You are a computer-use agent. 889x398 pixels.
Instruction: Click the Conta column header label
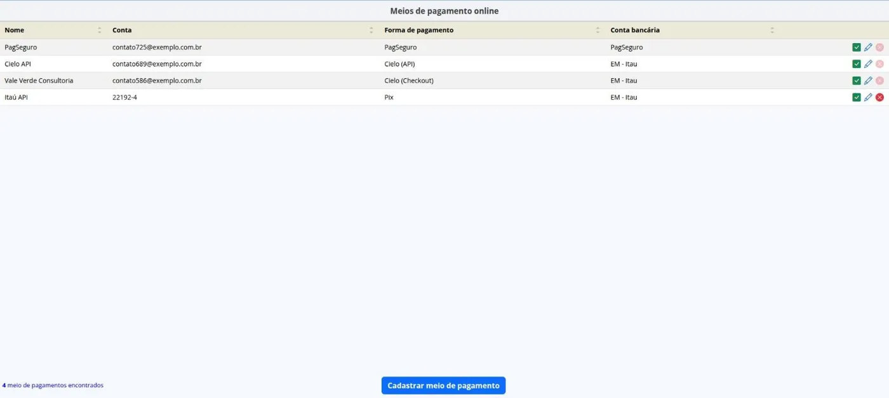point(122,30)
